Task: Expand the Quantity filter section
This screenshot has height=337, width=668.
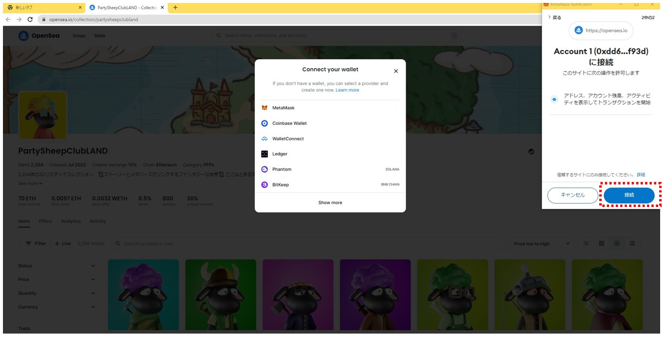Action: pos(56,293)
